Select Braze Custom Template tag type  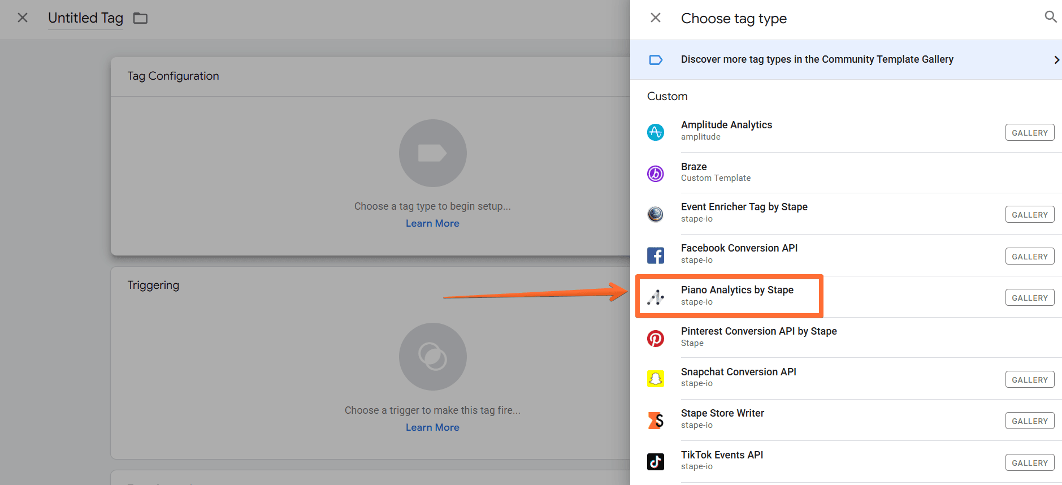(x=846, y=173)
